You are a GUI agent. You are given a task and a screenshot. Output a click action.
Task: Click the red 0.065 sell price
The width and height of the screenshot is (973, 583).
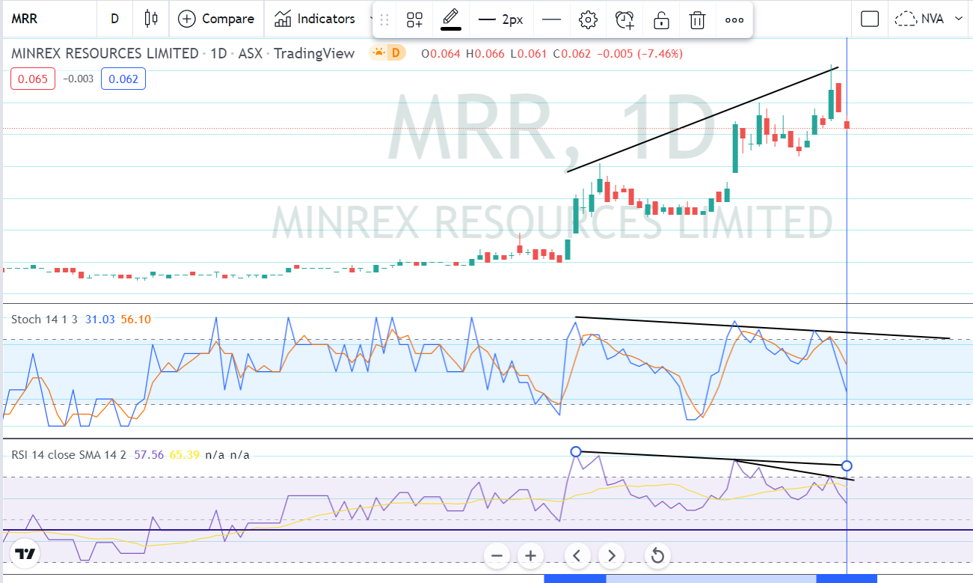click(x=33, y=79)
